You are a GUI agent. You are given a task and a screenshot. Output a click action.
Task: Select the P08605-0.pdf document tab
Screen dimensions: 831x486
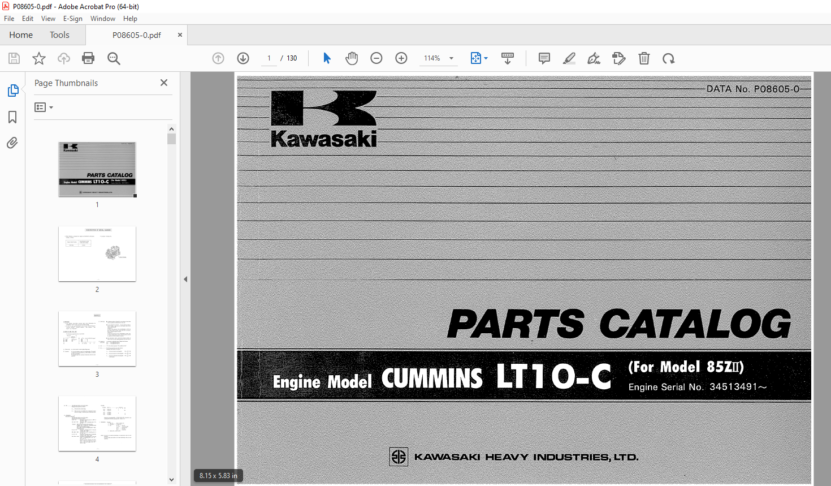136,35
